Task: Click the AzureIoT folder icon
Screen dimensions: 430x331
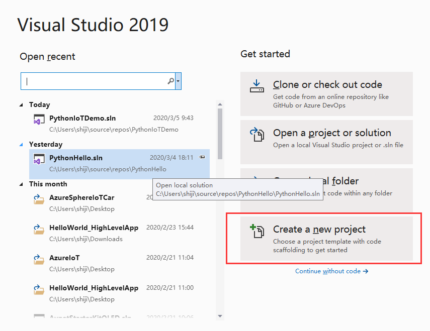Action: coord(39,260)
